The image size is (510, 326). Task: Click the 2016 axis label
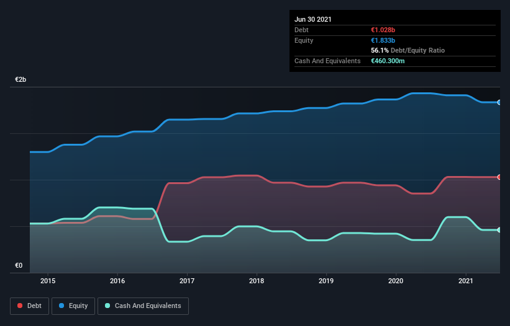[x=117, y=281]
